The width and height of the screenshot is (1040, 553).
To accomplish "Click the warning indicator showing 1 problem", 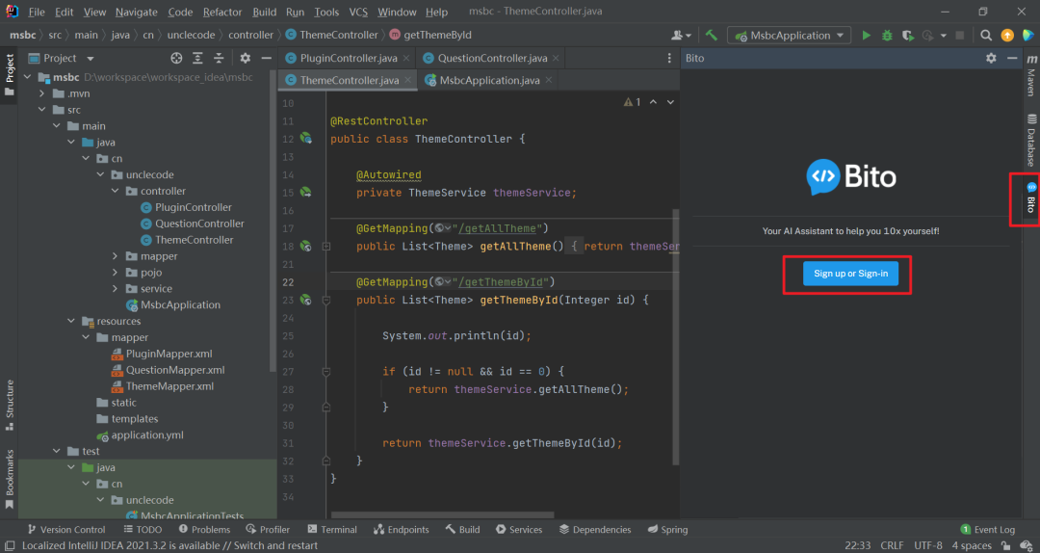I will (x=632, y=102).
